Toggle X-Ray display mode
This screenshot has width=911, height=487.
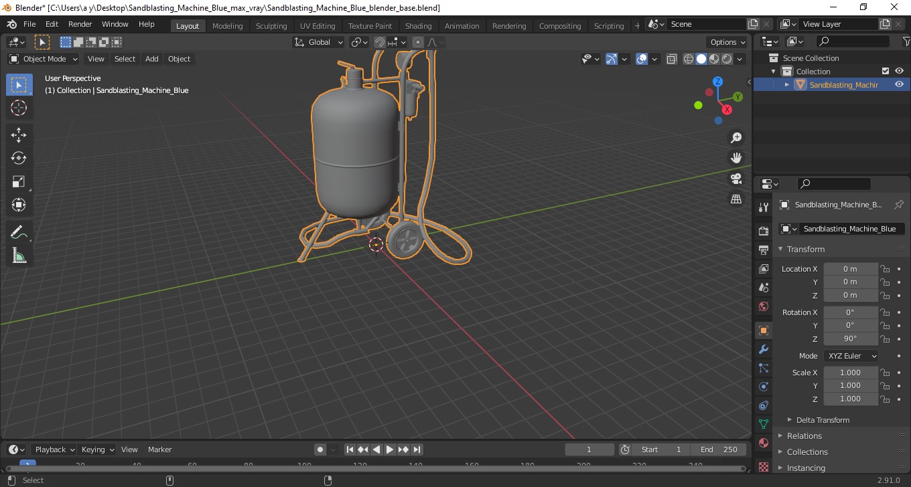tap(672, 59)
